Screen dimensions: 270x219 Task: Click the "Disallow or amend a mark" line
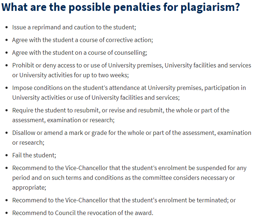[x=131, y=133]
